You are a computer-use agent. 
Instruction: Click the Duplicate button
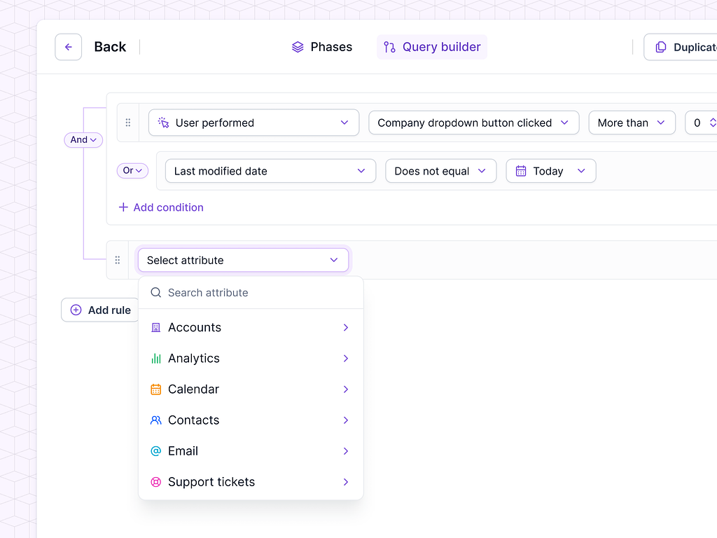click(681, 47)
